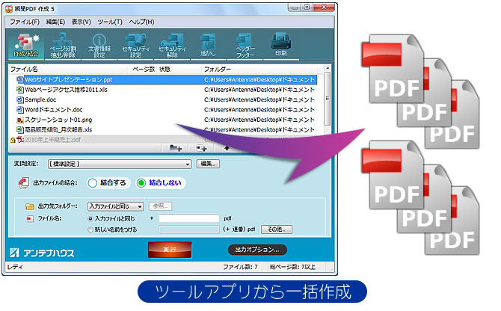Click the アンテナハウス logo
The width and height of the screenshot is (501, 311).
[x=42, y=253]
